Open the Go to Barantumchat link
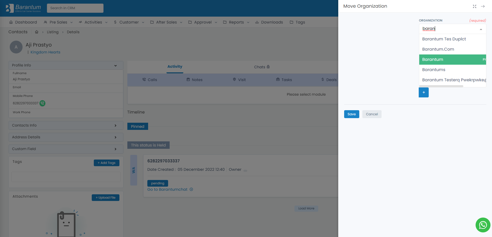The image size is (492, 237). tap(167, 189)
